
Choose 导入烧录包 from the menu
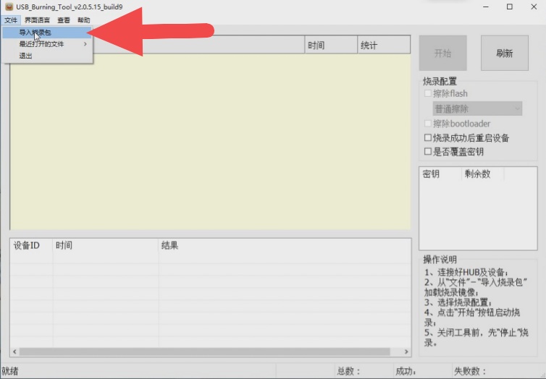47,33
